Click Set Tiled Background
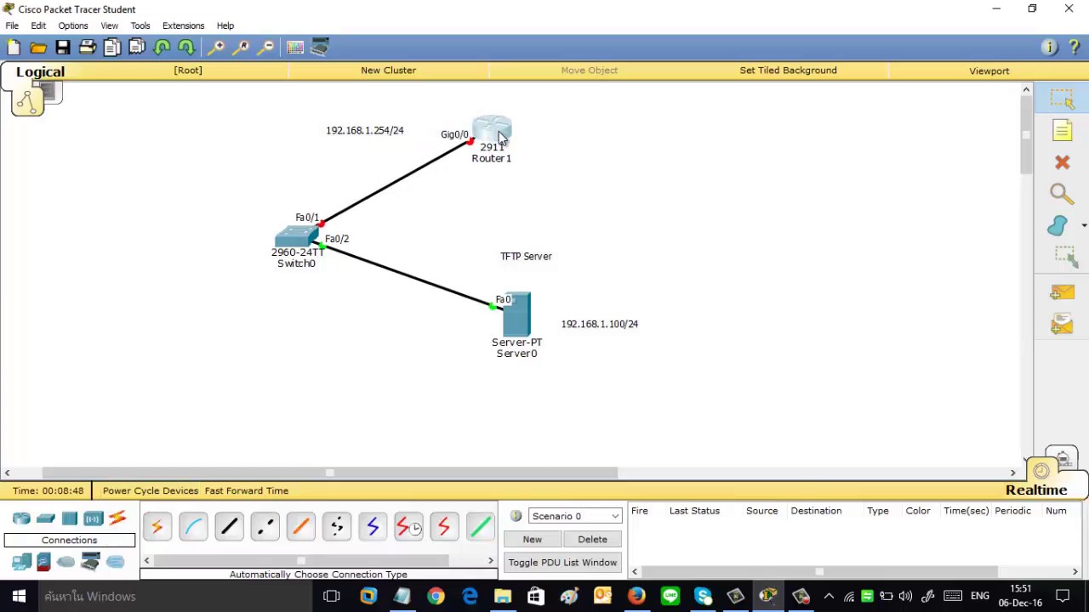The height and width of the screenshot is (612, 1089). pyautogui.click(x=788, y=71)
